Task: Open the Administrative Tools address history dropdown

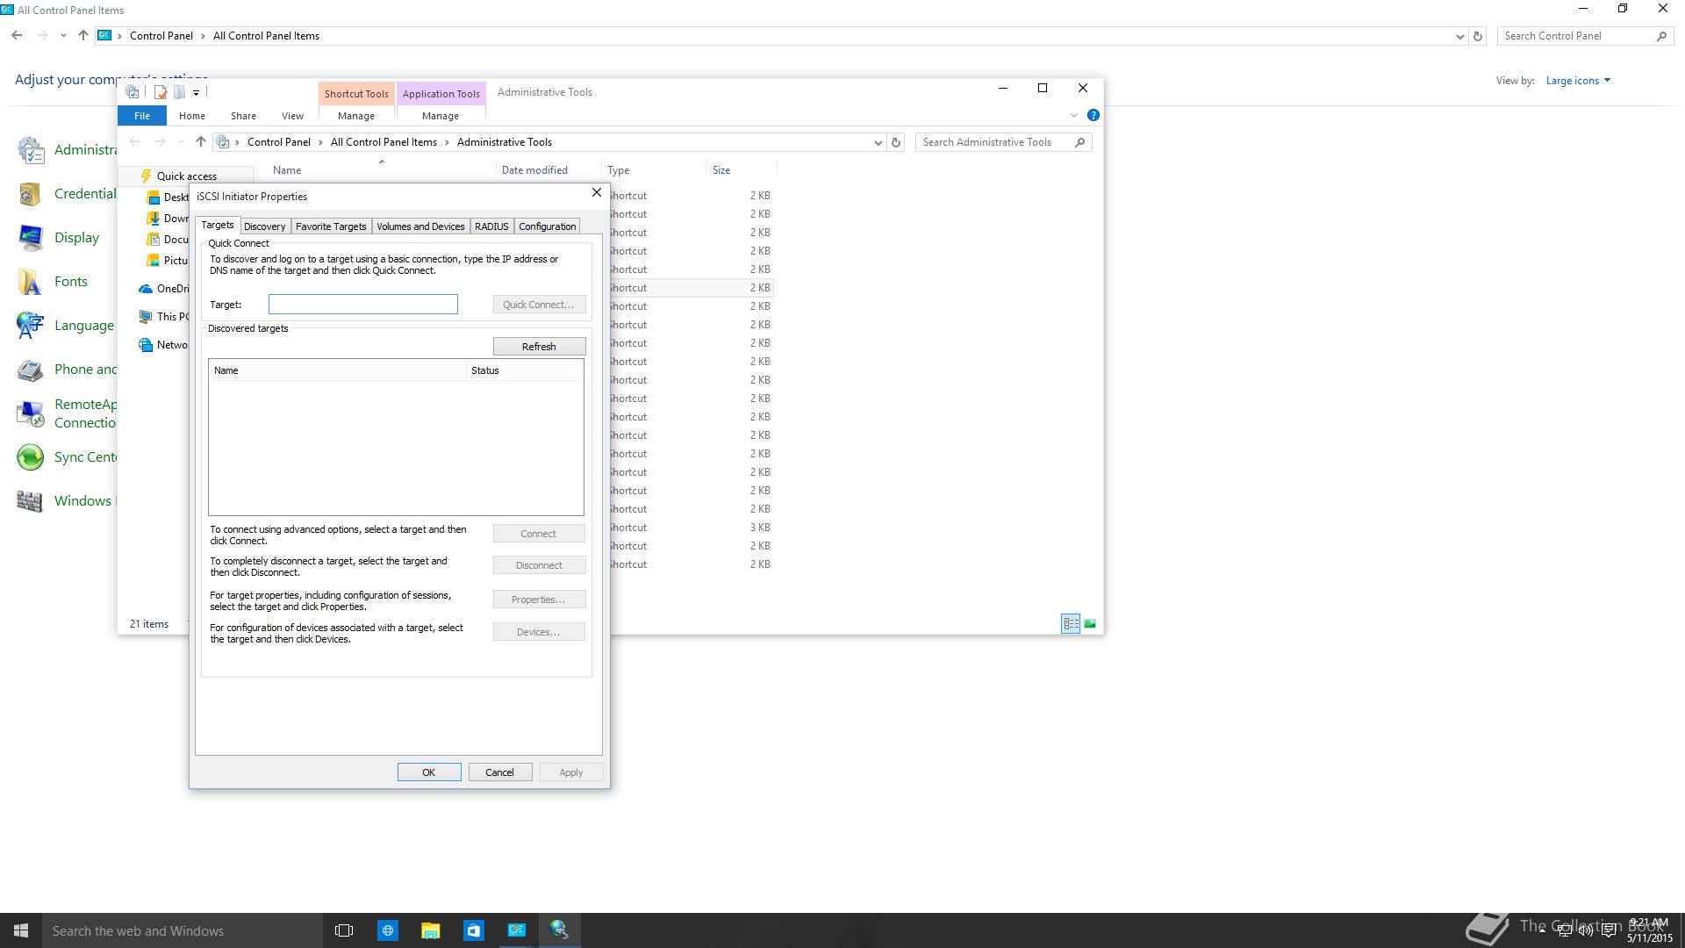Action: [x=877, y=142]
